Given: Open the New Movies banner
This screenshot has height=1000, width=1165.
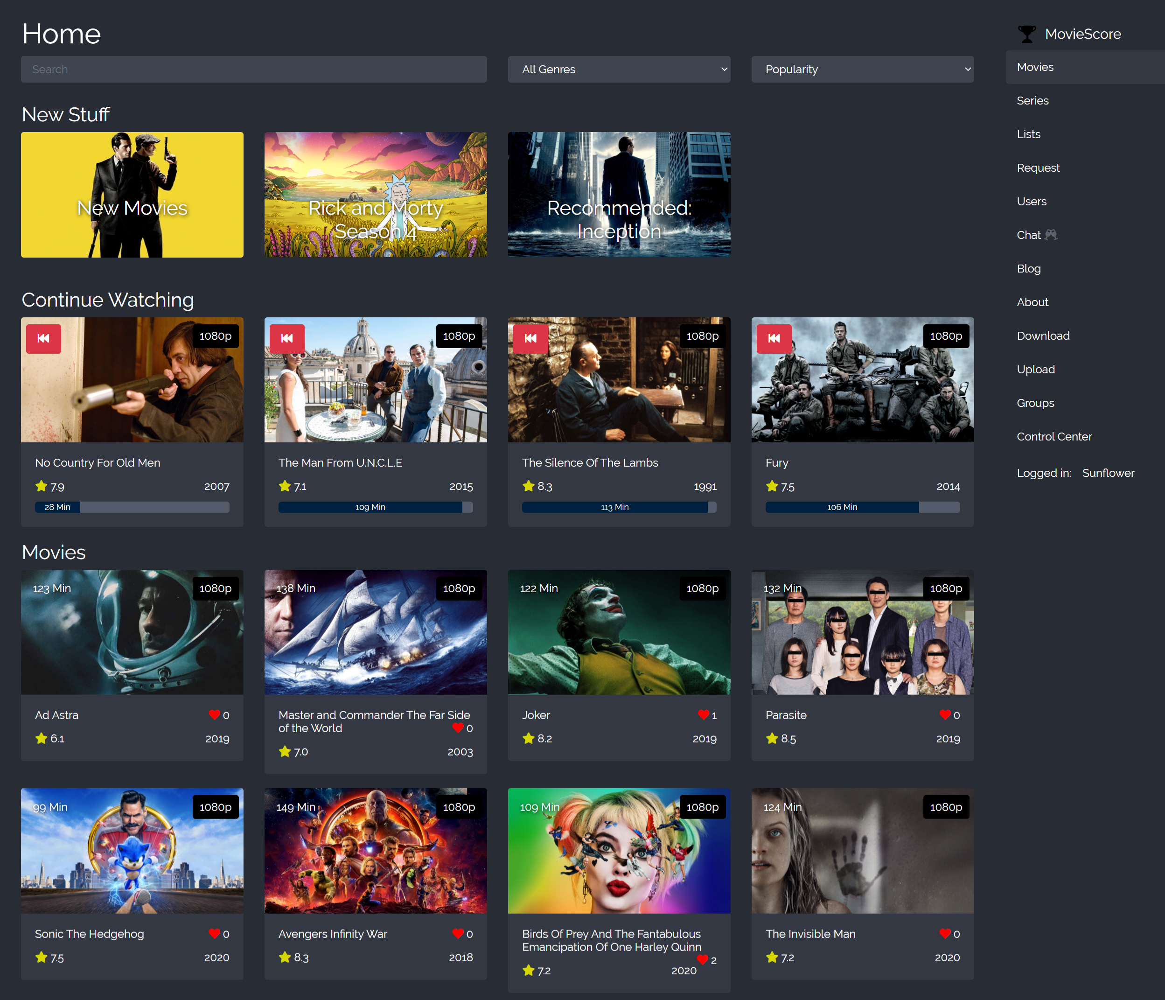Looking at the screenshot, I should 132,195.
